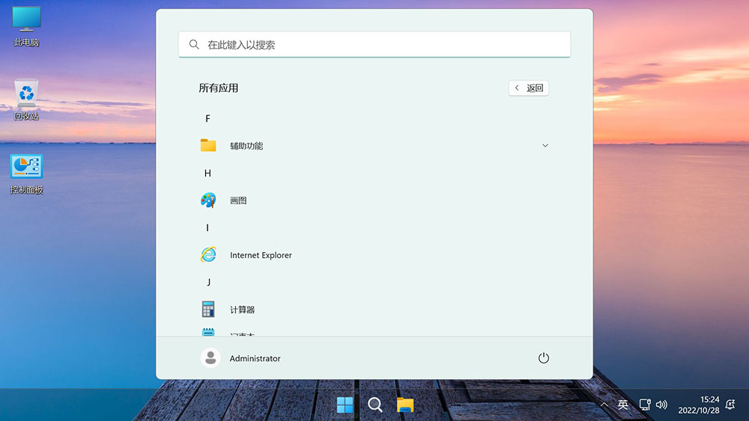
Task: Click the 在此键入以搜索 search field
Action: (374, 45)
